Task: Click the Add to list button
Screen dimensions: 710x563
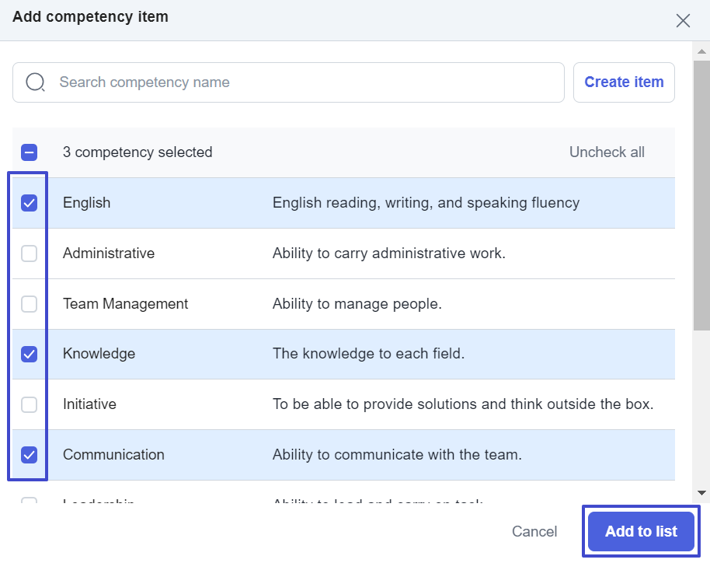Action: tap(641, 531)
